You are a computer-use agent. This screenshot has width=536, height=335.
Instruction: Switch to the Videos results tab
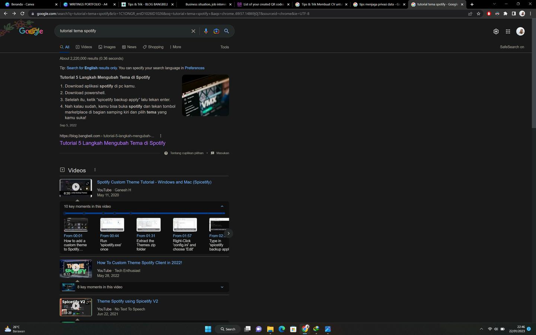tap(84, 47)
